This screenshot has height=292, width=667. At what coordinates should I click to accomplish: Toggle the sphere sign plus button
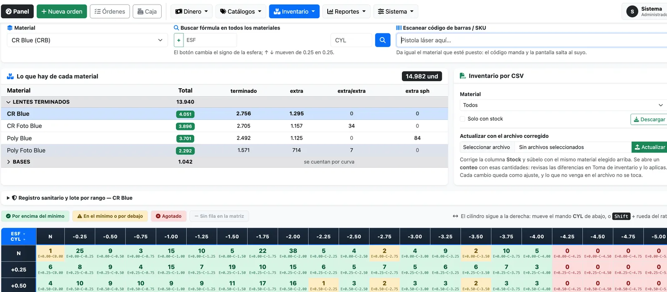click(x=179, y=40)
